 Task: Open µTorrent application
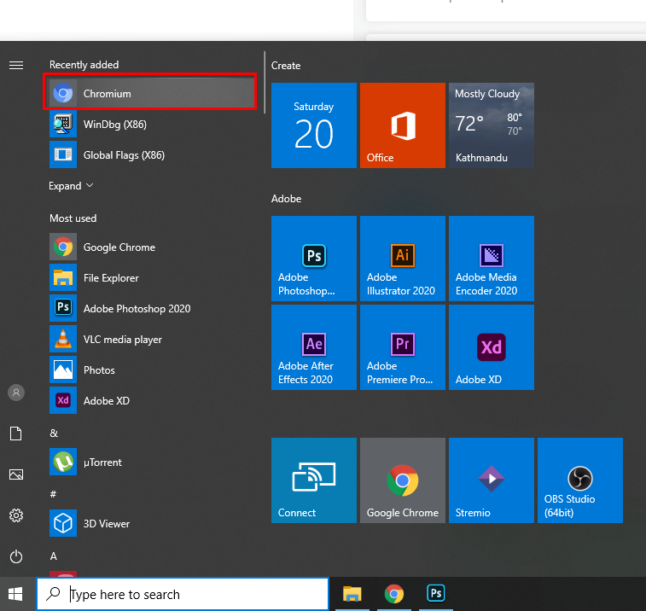[150, 462]
